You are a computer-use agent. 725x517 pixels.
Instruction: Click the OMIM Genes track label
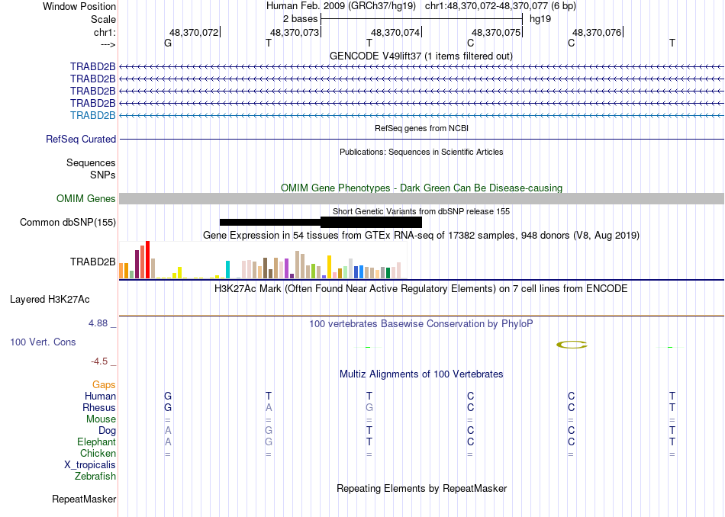(x=85, y=199)
